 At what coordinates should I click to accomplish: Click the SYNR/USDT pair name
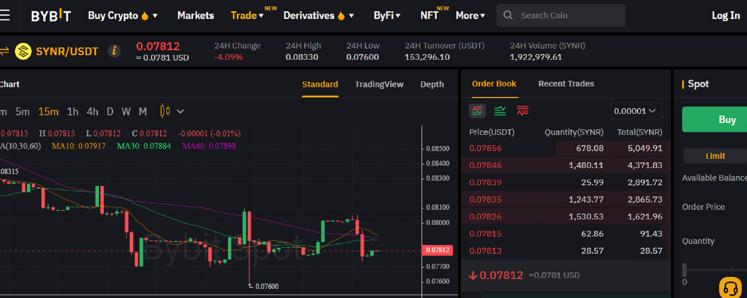tap(67, 51)
